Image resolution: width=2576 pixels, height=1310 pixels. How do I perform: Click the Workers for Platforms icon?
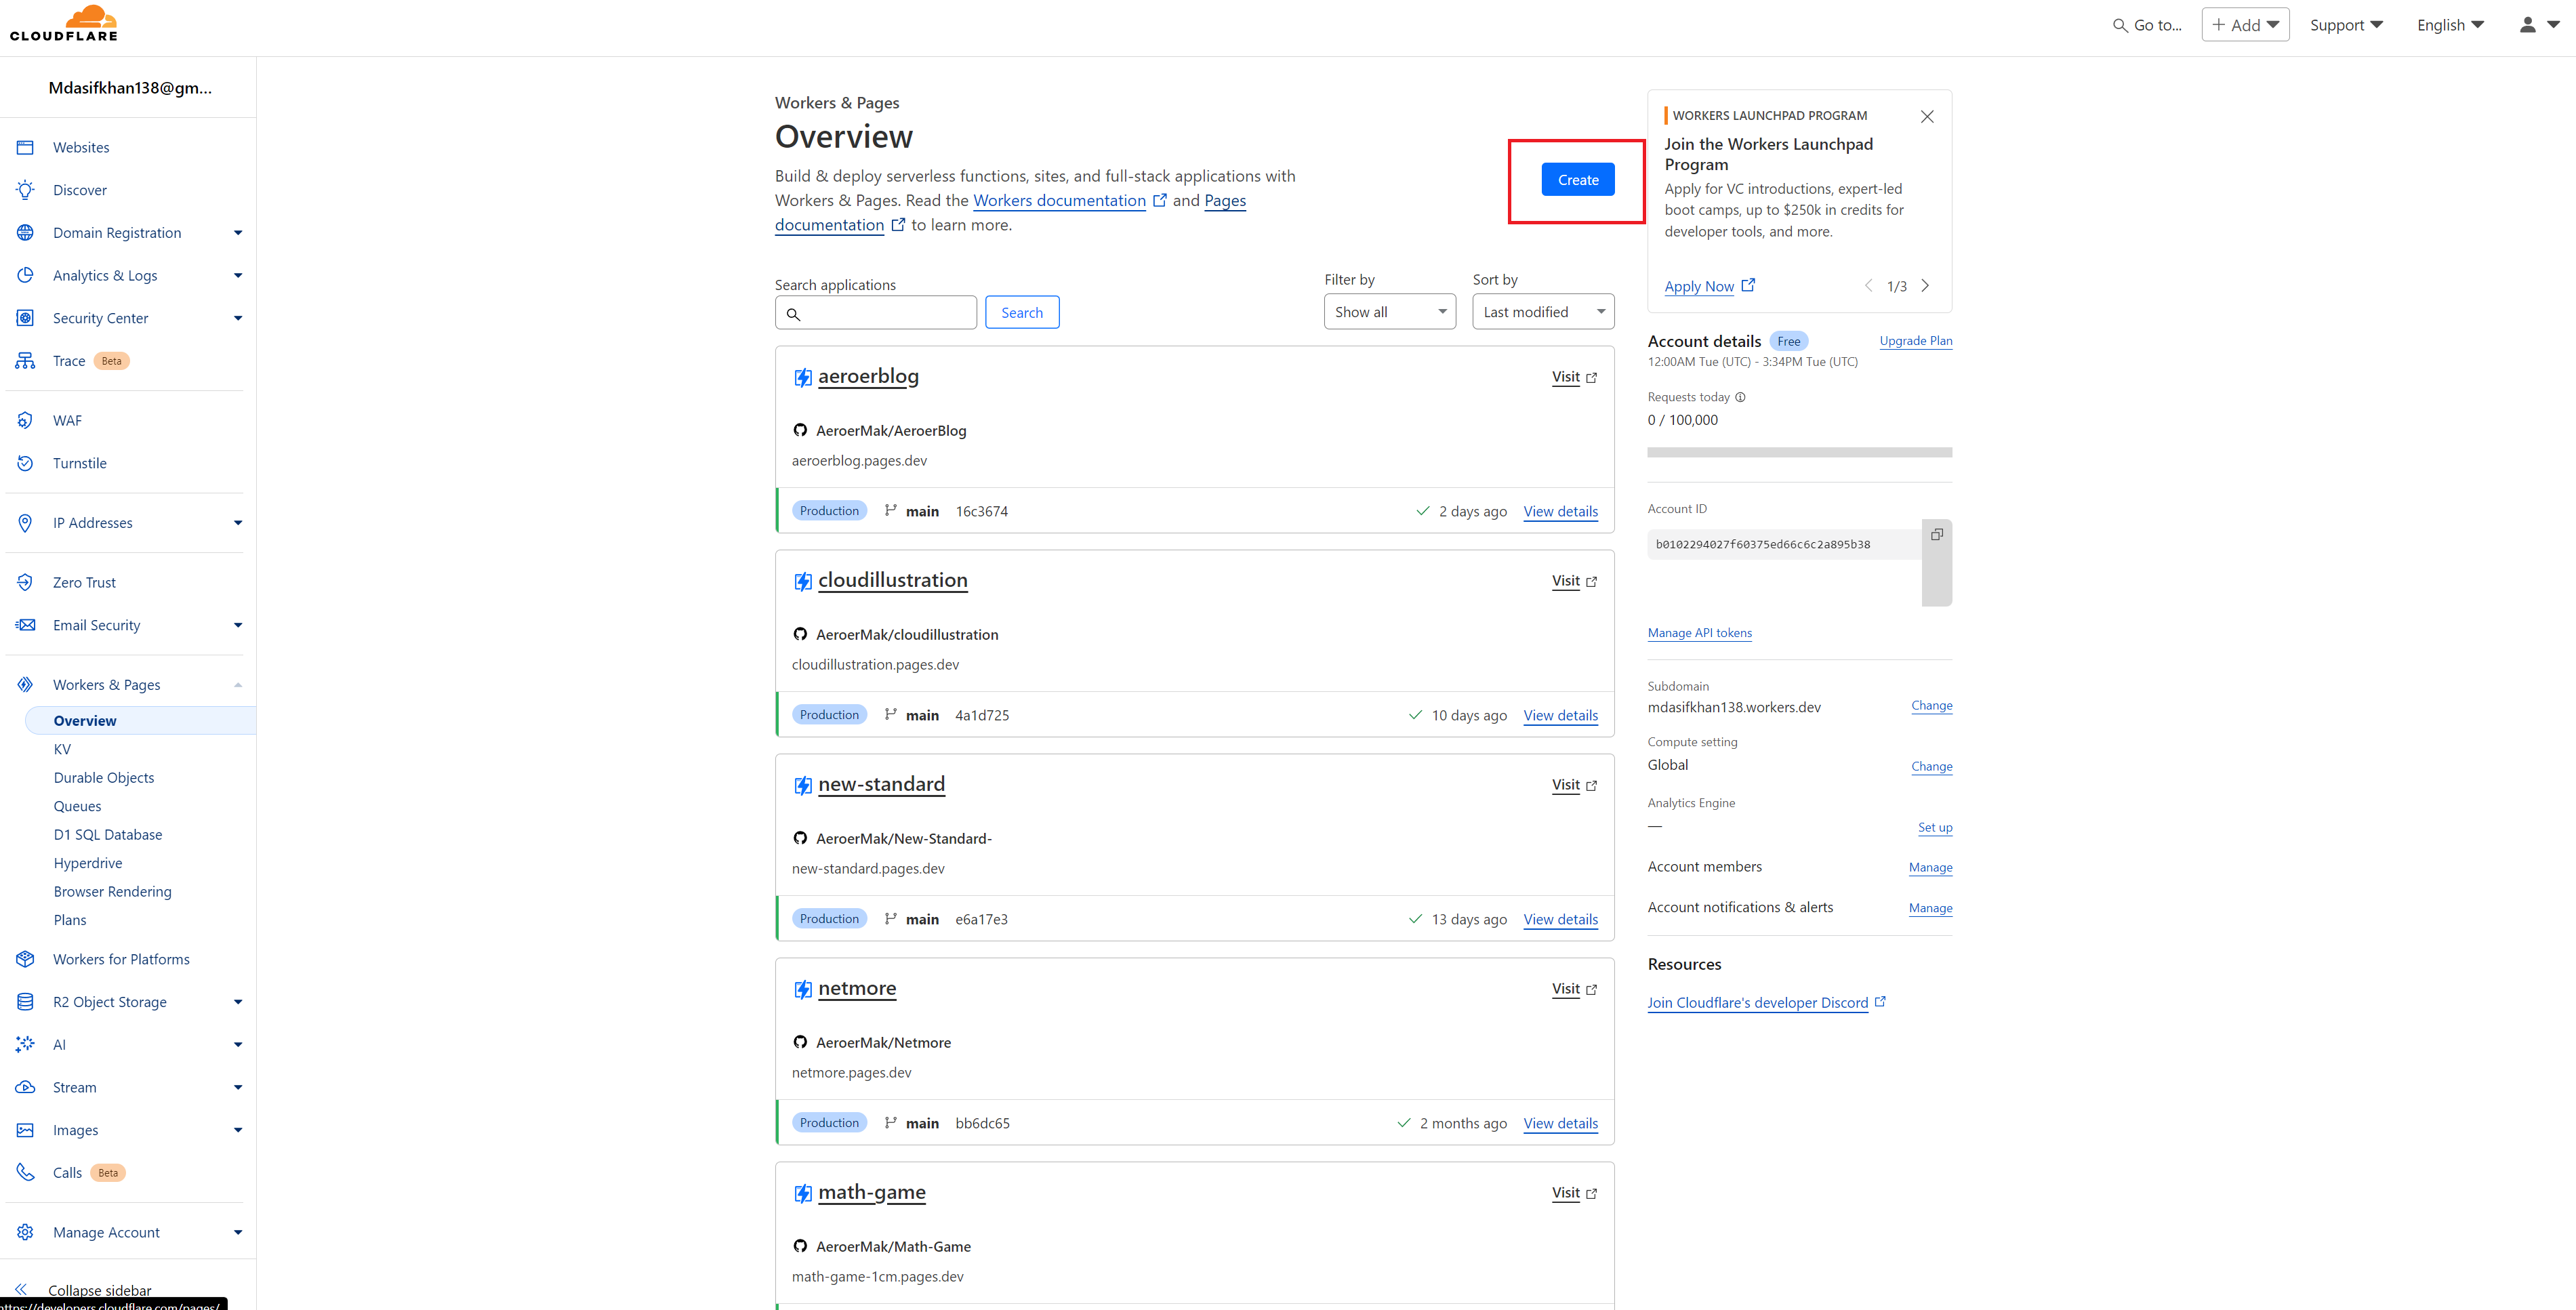[25, 959]
